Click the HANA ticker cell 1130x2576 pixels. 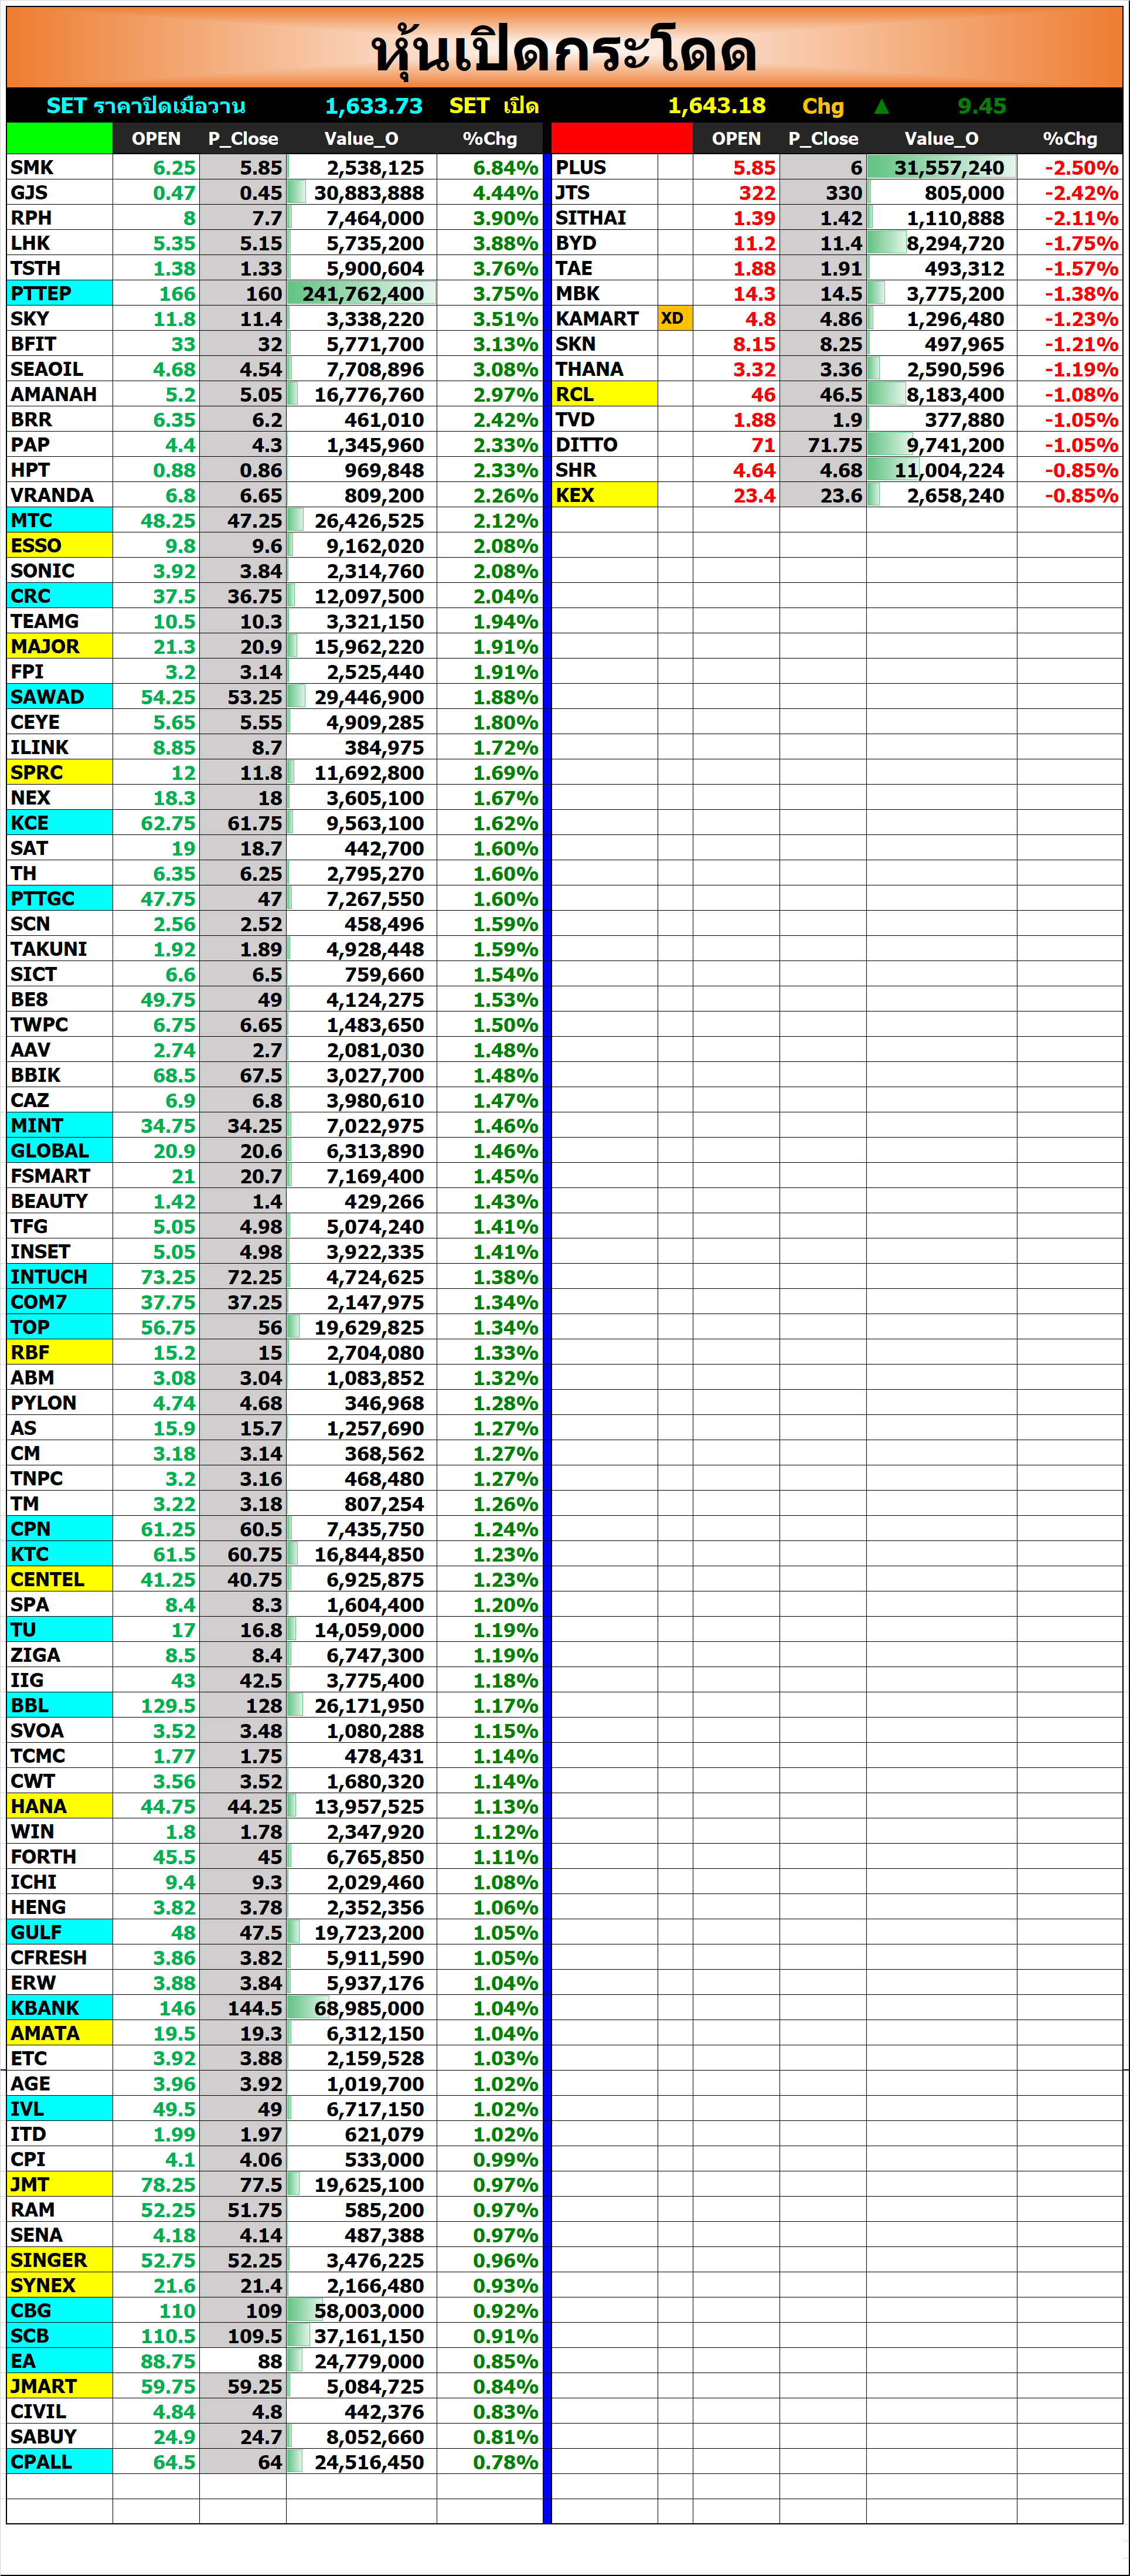click(59, 1806)
